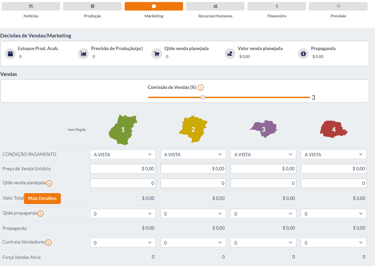This screenshot has height=266, width=375.
Task: Click info icon next to Qtde venda planejada
Action: pyautogui.click(x=49, y=183)
